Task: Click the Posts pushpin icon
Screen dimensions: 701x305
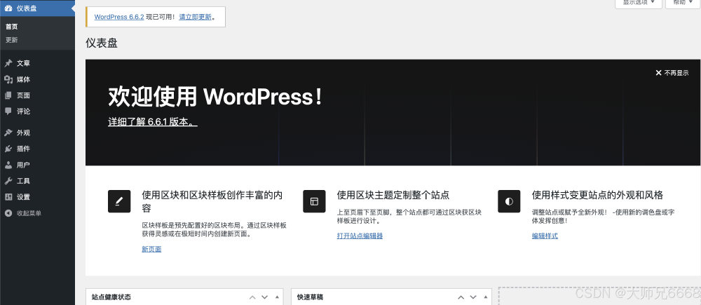Action: point(8,64)
